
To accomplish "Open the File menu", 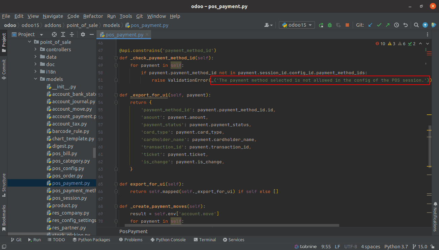I will (6, 16).
